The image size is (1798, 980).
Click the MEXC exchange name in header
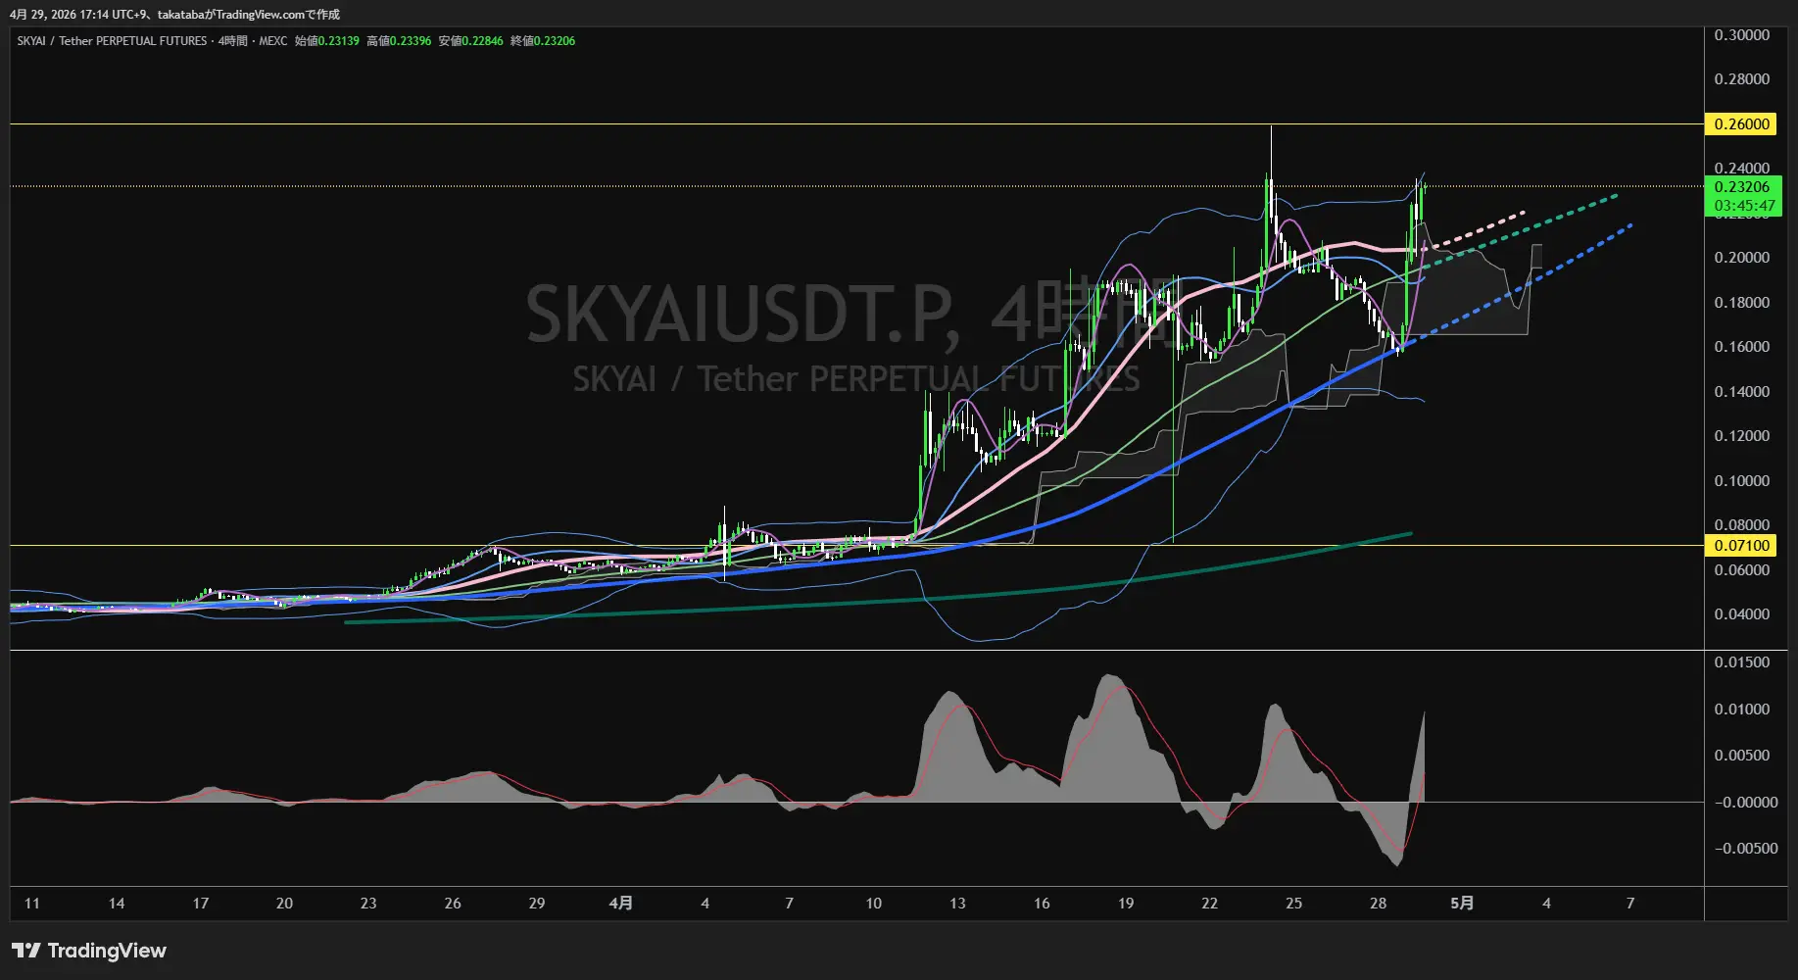[273, 41]
